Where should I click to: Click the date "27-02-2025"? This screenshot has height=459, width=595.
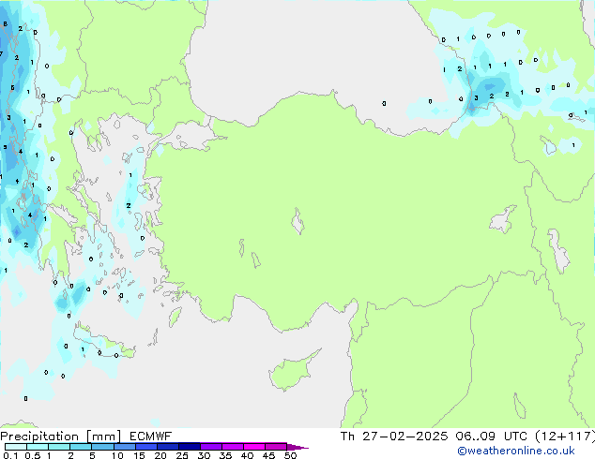(404, 437)
